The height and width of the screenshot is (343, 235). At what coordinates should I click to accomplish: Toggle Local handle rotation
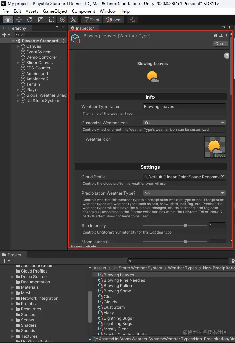(x=114, y=20)
